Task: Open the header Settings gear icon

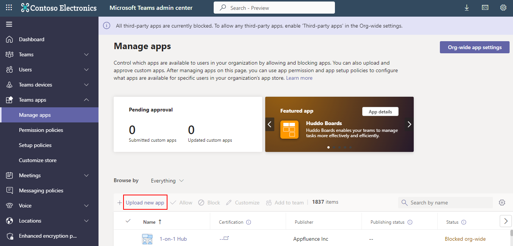Action: [503, 8]
